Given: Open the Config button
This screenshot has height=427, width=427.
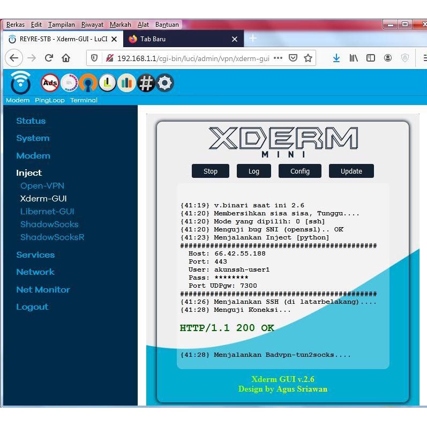Looking at the screenshot, I should tap(300, 171).
